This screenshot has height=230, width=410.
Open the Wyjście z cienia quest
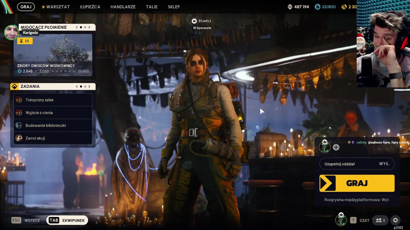pos(53,113)
